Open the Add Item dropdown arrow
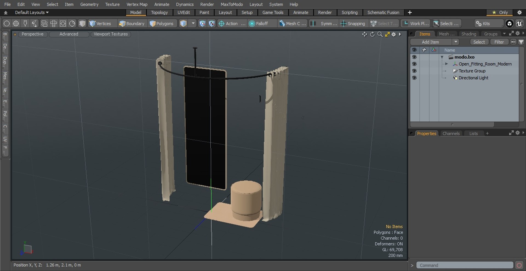526x271 pixels. click(456, 42)
